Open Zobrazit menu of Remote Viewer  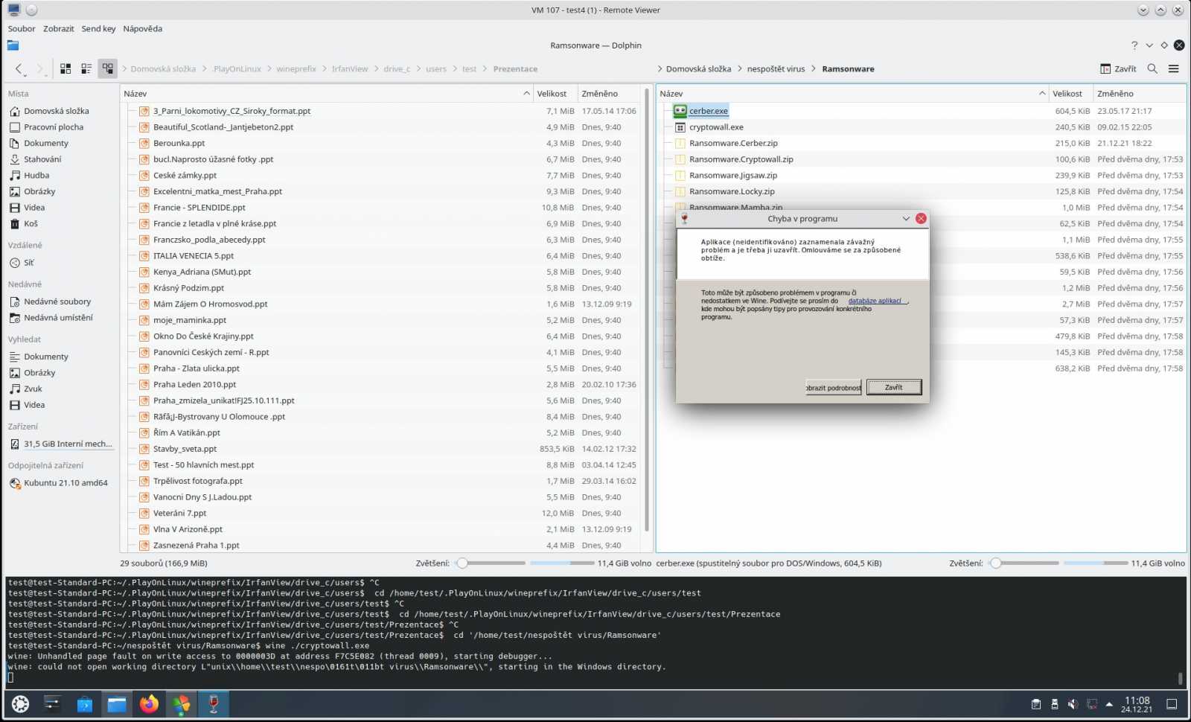(58, 29)
